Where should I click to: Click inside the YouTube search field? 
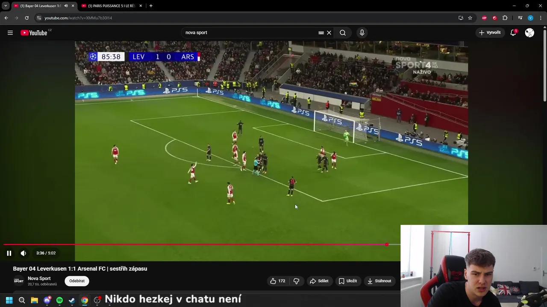click(250, 33)
